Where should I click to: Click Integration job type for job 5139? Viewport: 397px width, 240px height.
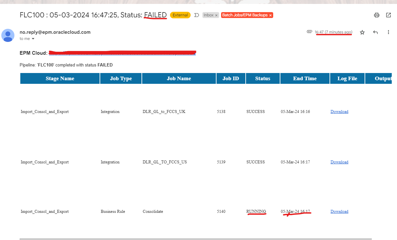tap(110, 162)
